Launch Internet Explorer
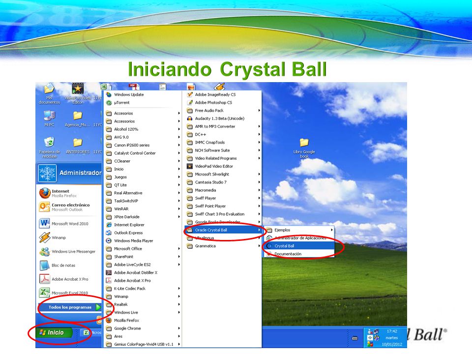Image resolution: width=472 pixels, height=354 pixels. tap(143, 225)
